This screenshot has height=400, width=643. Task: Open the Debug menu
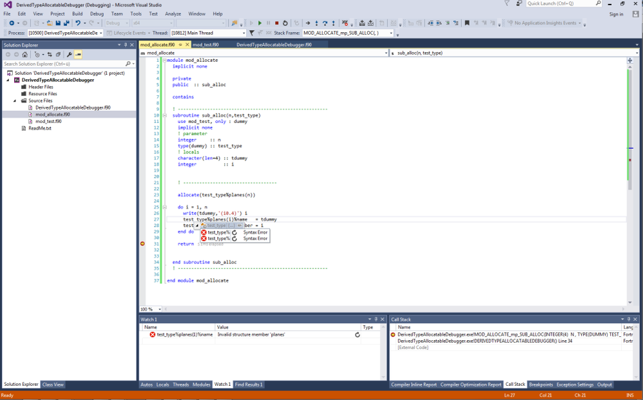(x=97, y=14)
